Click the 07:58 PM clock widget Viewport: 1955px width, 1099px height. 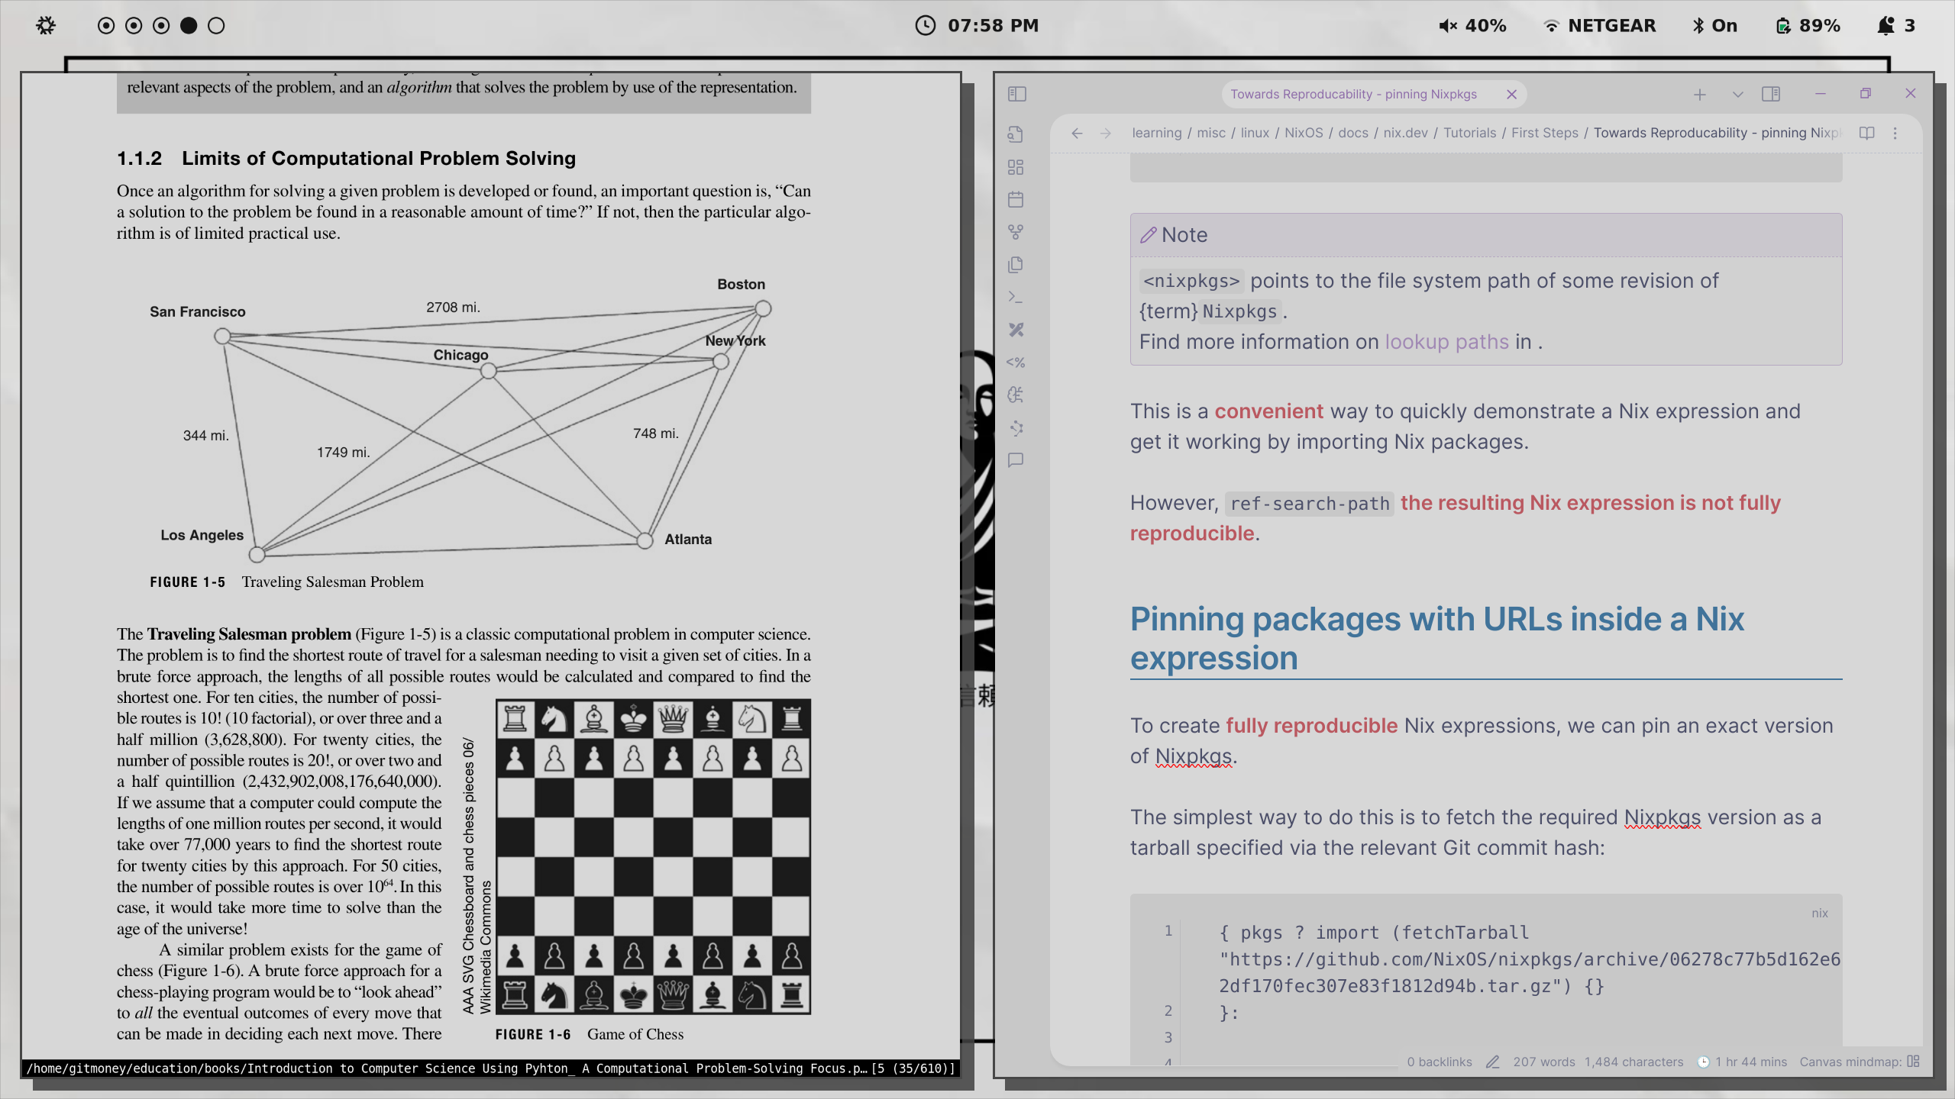pos(977,25)
